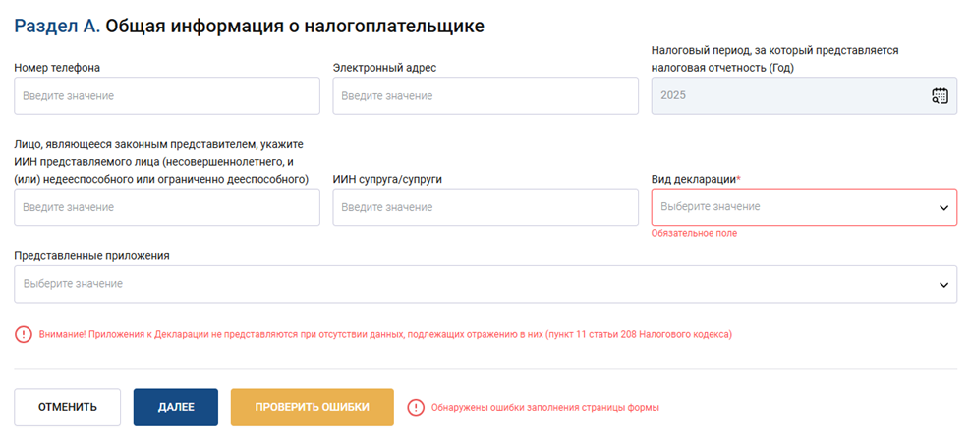Viewport: 970px width, 445px height.
Task: Focus the 'Номер телефона' input field
Action: (167, 95)
